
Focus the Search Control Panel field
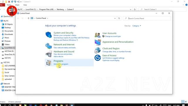click(147, 18)
